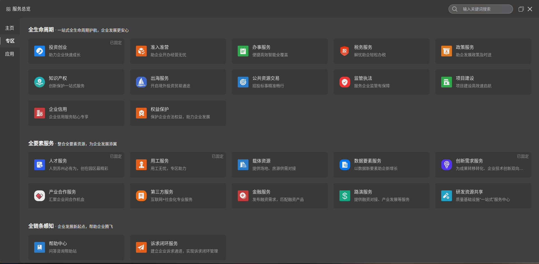Click the 项目建设 green building icon

[x=447, y=82]
